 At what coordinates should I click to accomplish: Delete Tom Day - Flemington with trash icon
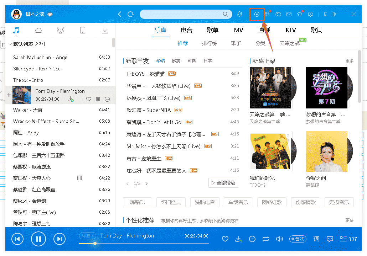coord(98,99)
